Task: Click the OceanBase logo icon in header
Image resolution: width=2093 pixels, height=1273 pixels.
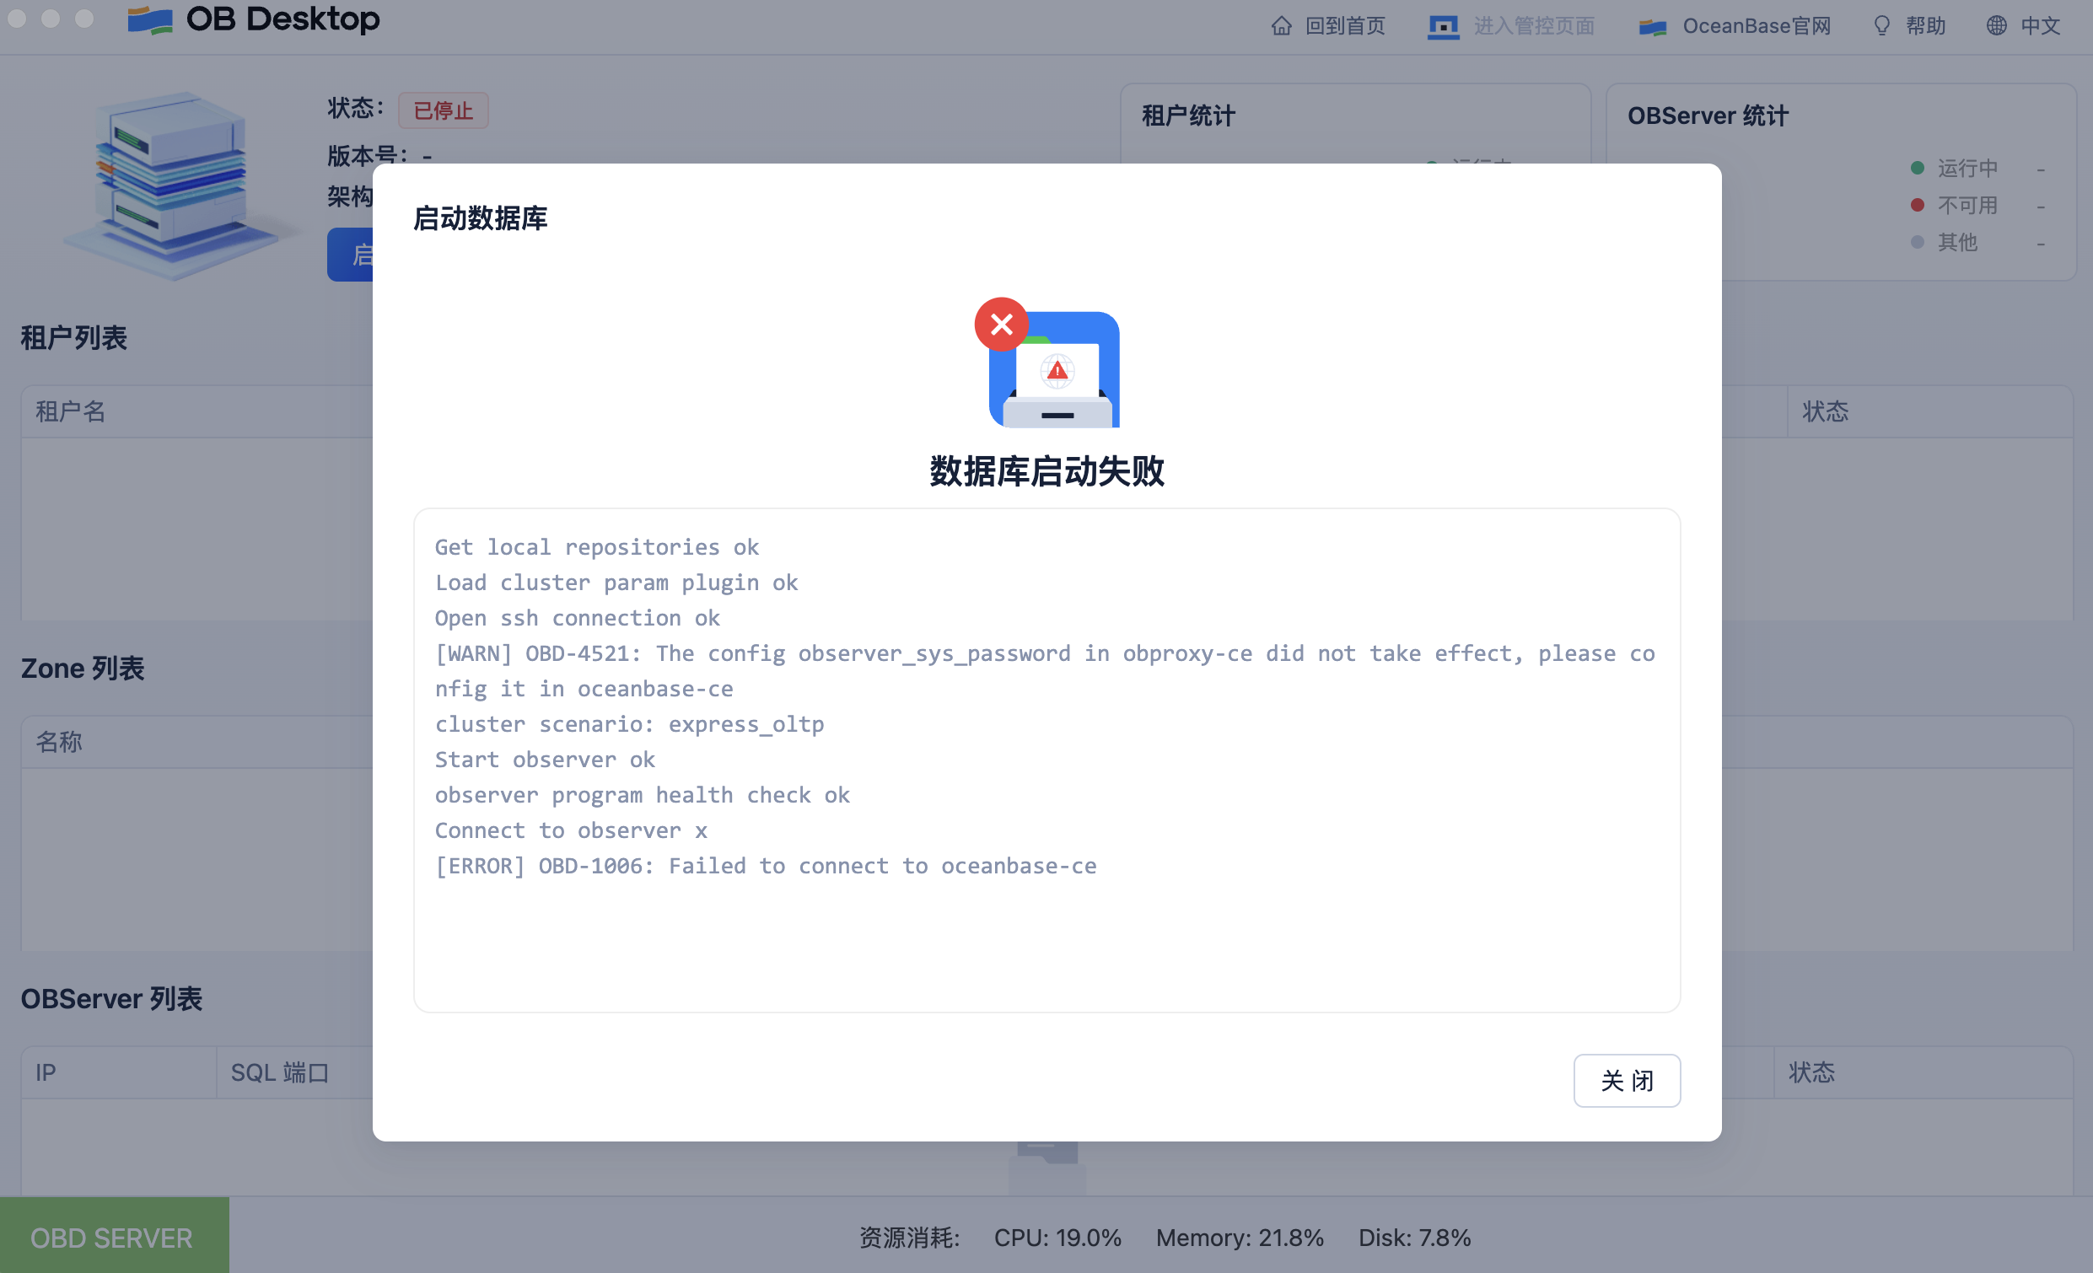Action: 1652,26
